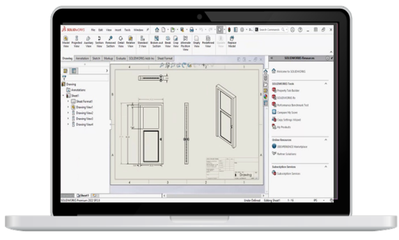This screenshot has width=399, height=240.
Task: Select the Sheet1 tab at bottom
Action: pos(82,195)
